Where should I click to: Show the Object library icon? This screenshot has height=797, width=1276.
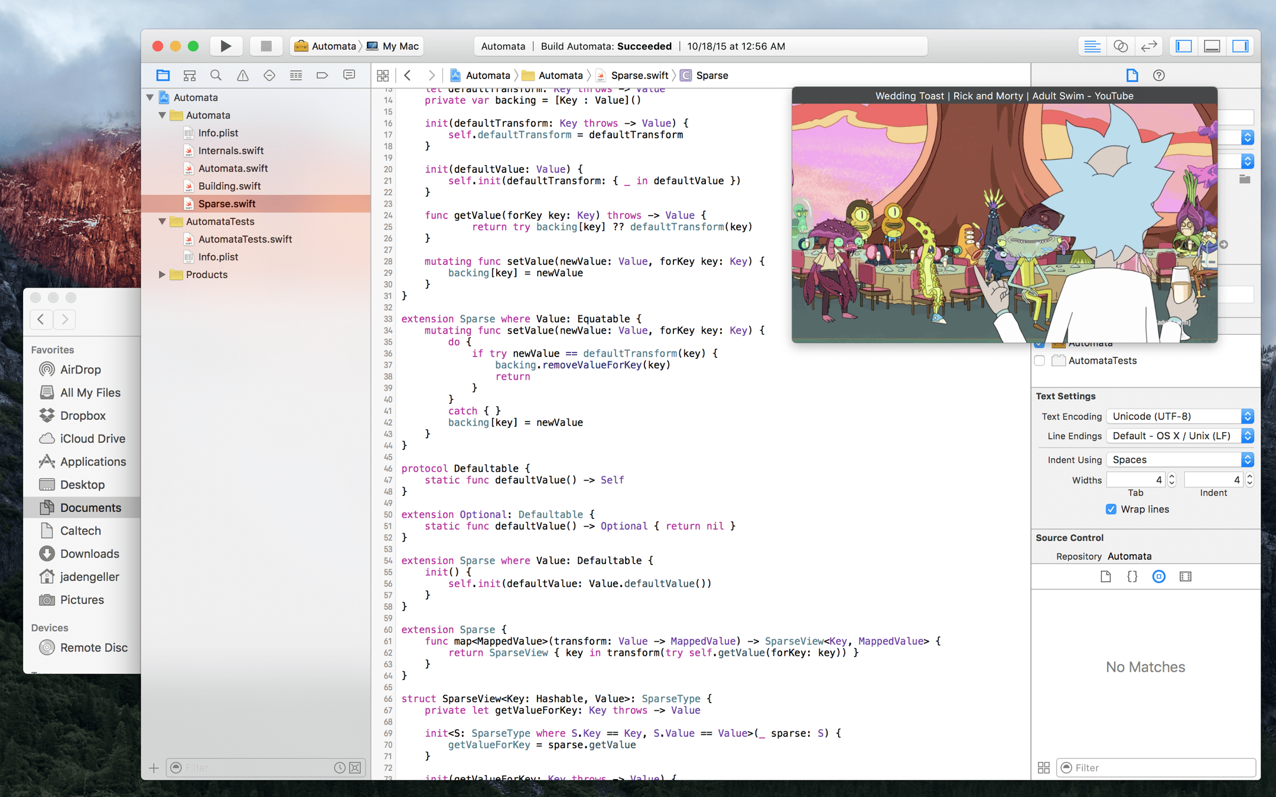tap(1158, 577)
